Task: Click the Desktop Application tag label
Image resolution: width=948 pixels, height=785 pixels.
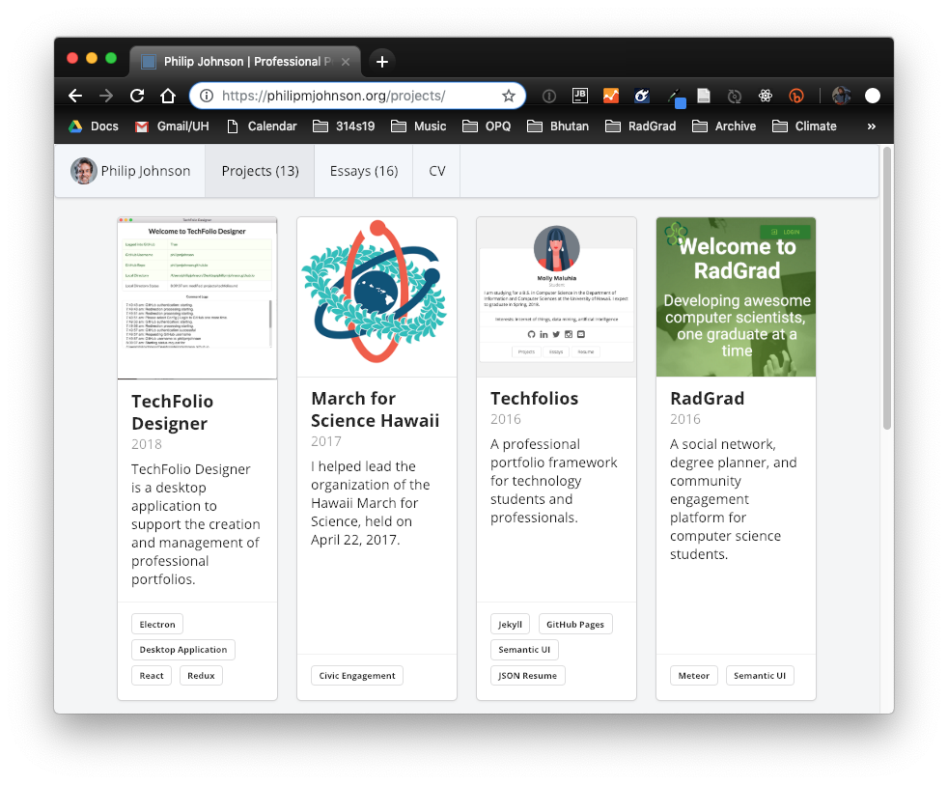Action: click(x=183, y=650)
